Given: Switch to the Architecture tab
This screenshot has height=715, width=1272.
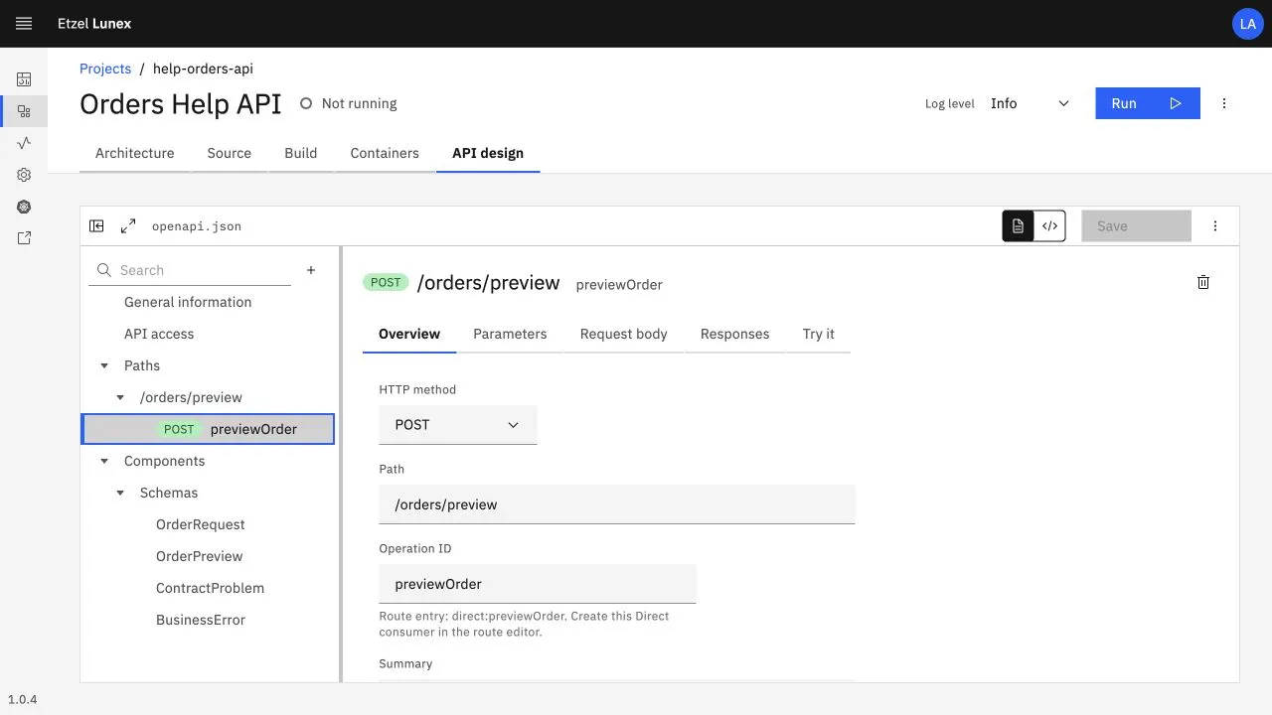Looking at the screenshot, I should pyautogui.click(x=135, y=153).
